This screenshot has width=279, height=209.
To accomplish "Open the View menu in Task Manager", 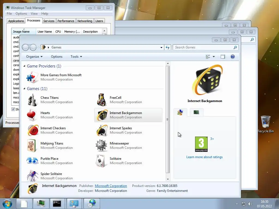I will [34, 14].
